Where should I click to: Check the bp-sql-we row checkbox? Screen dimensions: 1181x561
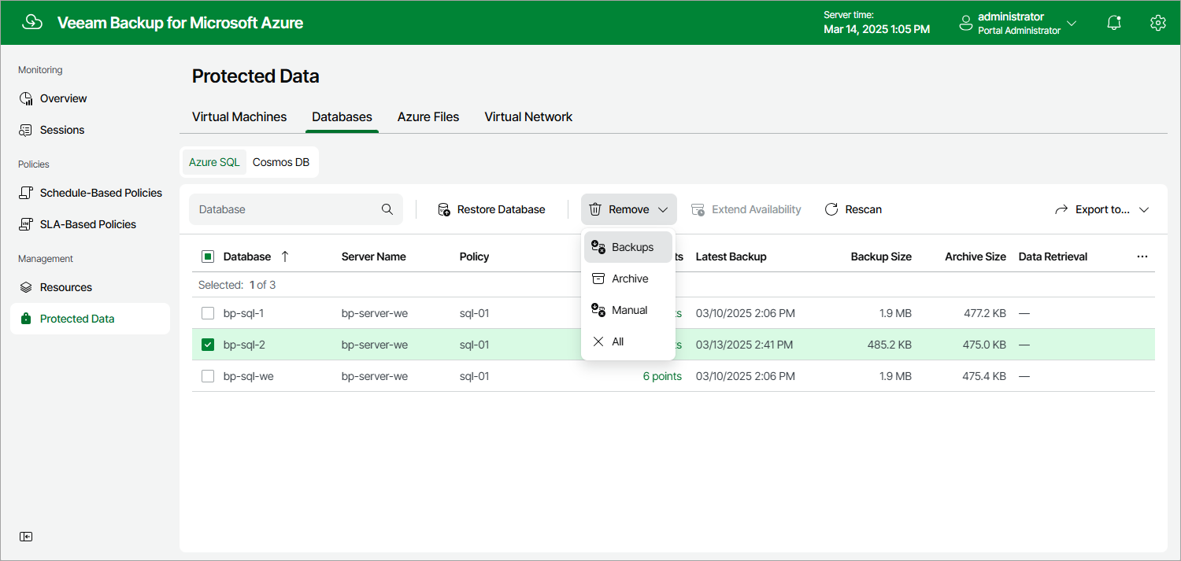208,376
